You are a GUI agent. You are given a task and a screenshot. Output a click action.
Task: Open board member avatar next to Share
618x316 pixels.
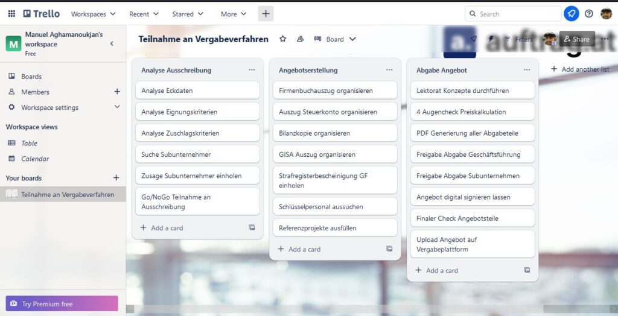tap(549, 39)
